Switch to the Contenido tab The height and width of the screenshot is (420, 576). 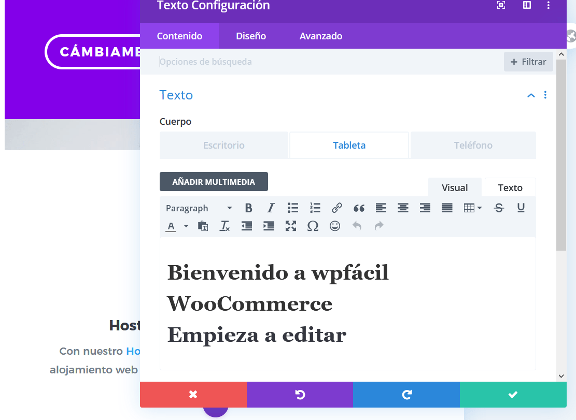pyautogui.click(x=179, y=36)
